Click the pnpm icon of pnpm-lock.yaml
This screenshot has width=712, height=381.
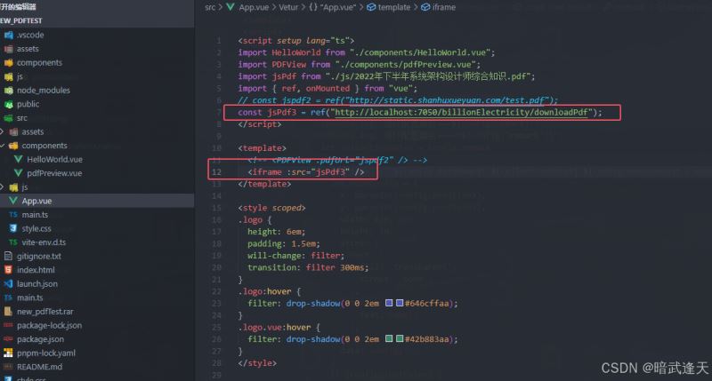pos(8,353)
